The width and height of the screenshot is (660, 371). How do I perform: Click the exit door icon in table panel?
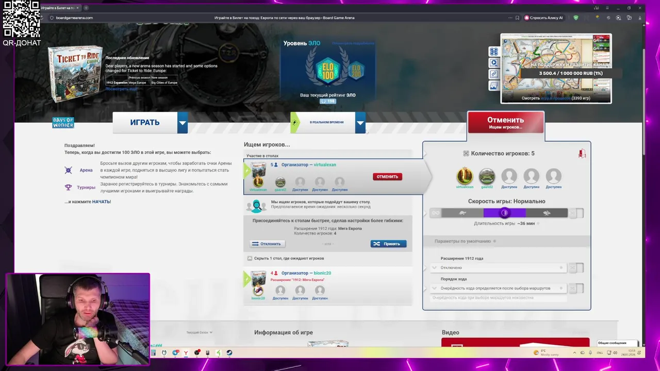(x=582, y=154)
